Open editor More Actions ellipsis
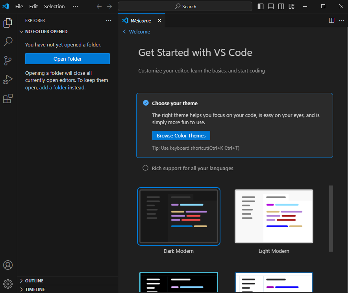 coord(342,20)
